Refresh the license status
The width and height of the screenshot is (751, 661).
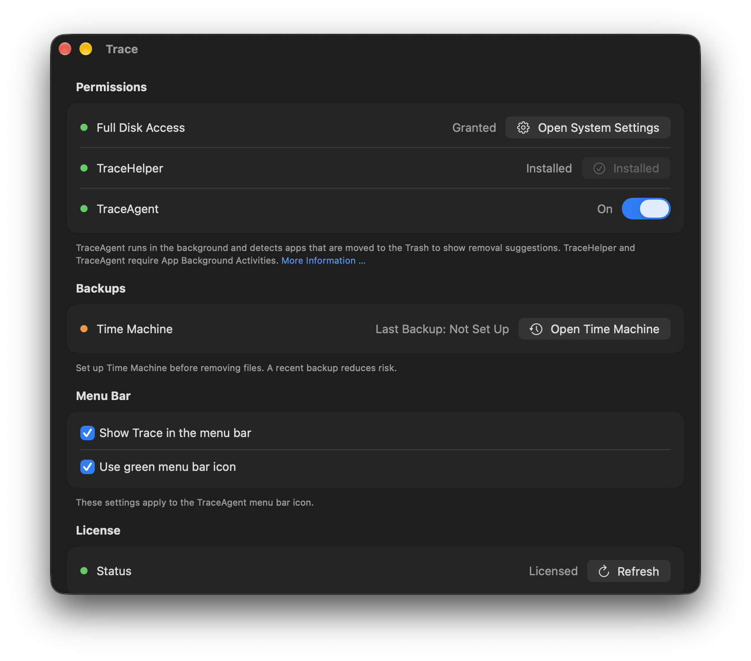pos(629,571)
